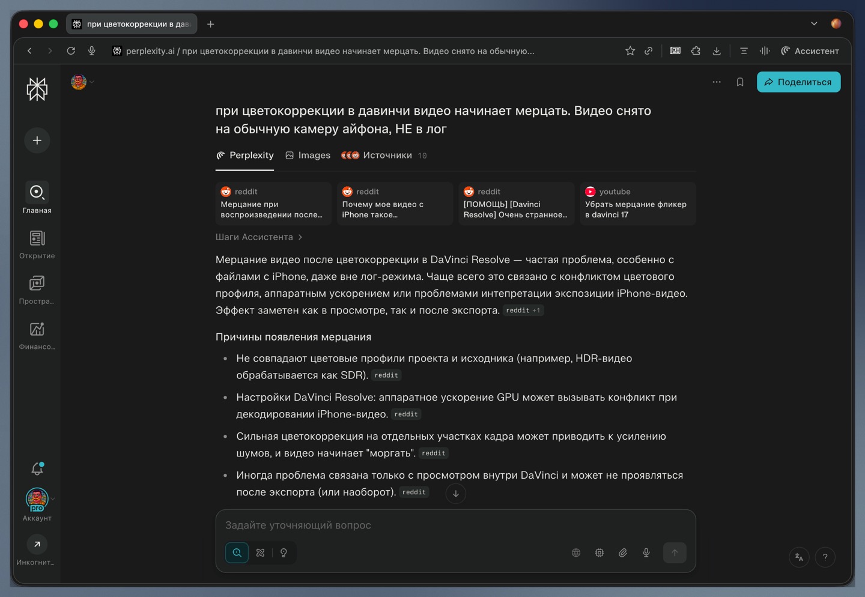Open the Источники tab
This screenshot has width=865, height=597.
(384, 156)
